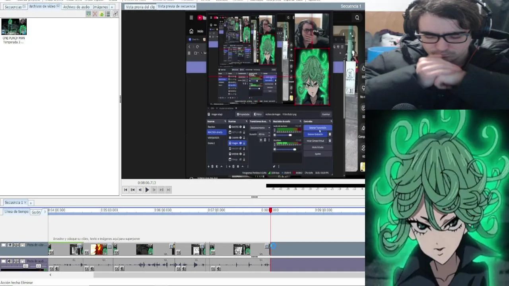Toggle lock on the video track
The height and width of the screenshot is (286, 509).
(23, 245)
